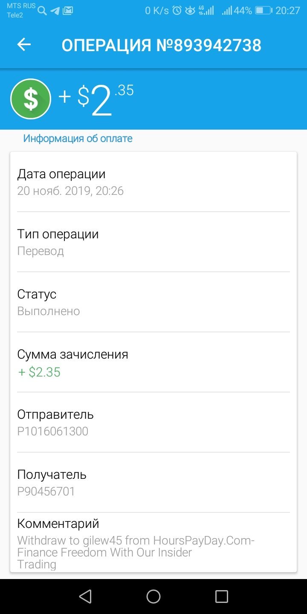Tap the Android home circle button
The height and width of the screenshot is (614, 307).
pos(153,597)
